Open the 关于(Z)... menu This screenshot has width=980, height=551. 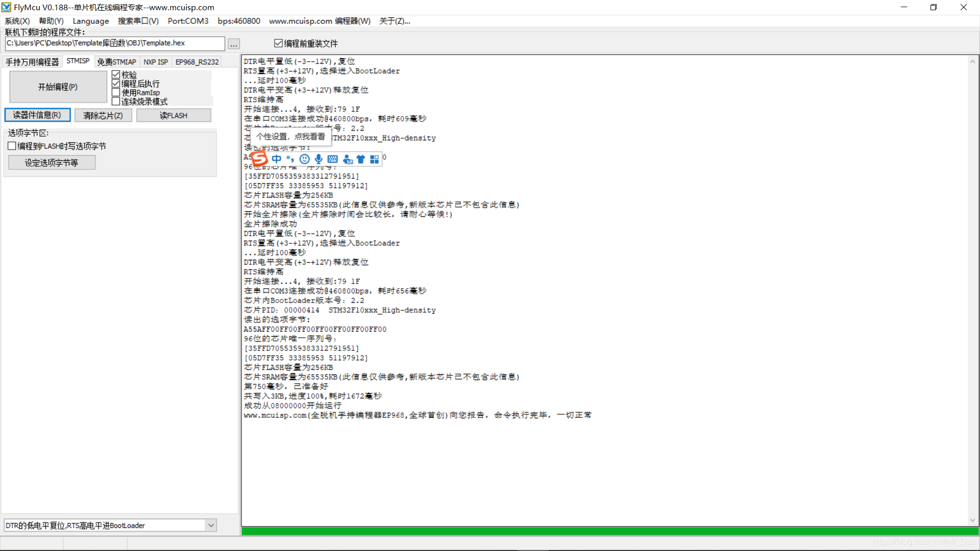point(395,21)
